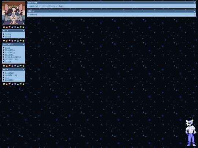Open the sharkcat breadcrumb link
The image size is (198, 148).
coord(33,6)
